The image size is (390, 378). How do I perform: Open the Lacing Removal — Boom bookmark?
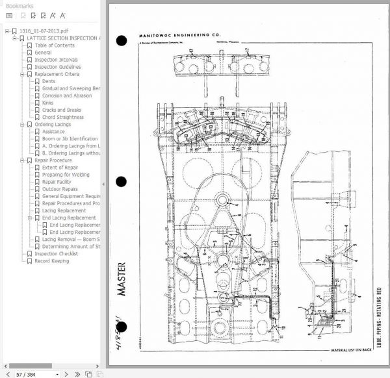click(x=71, y=240)
